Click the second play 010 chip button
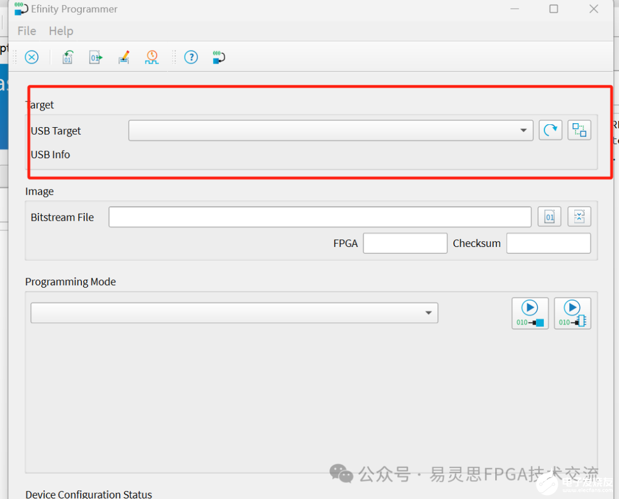 click(573, 313)
